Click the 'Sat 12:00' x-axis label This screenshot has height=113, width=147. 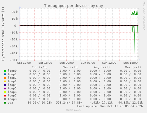(24, 63)
